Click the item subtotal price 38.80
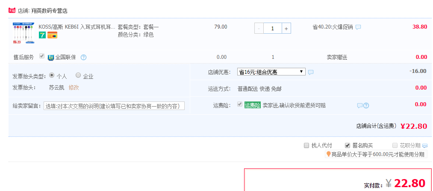The image size is (433, 191). tap(420, 27)
